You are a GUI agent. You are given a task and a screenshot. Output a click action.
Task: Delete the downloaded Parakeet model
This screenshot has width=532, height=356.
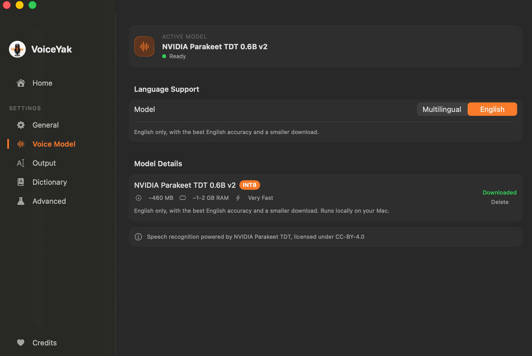tap(500, 202)
